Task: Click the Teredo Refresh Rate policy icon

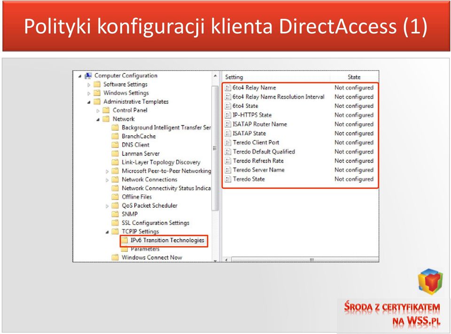Action: point(228,161)
